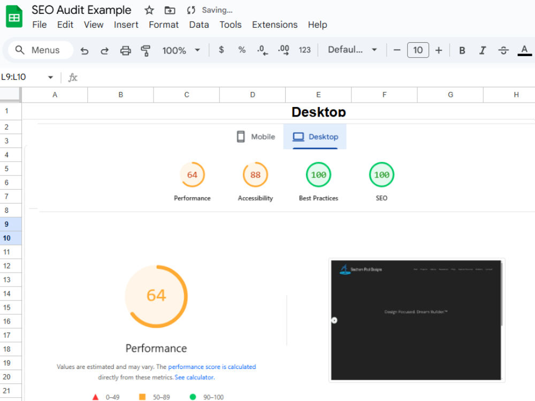Click the orange square 50–89 legend

point(154,397)
